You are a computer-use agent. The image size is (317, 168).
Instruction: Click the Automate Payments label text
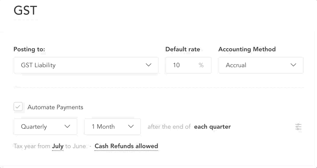click(55, 107)
